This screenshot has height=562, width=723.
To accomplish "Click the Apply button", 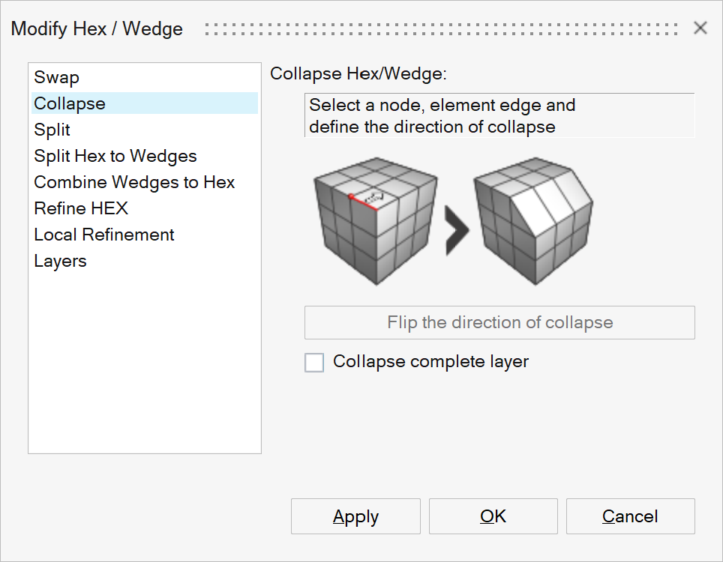I will [355, 516].
